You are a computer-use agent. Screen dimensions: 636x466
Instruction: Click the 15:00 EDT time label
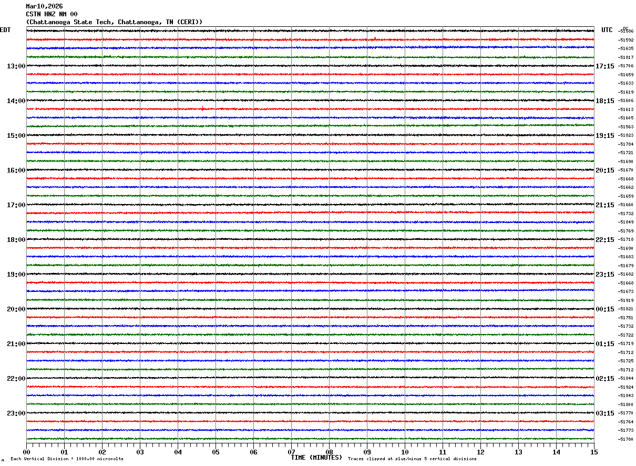point(16,136)
